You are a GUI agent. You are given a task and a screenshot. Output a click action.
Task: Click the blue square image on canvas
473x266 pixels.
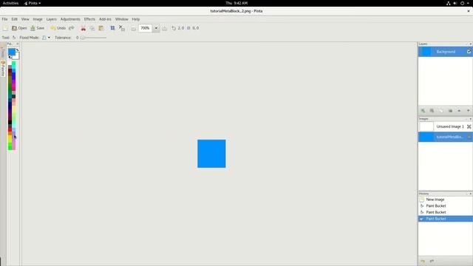[x=211, y=154]
